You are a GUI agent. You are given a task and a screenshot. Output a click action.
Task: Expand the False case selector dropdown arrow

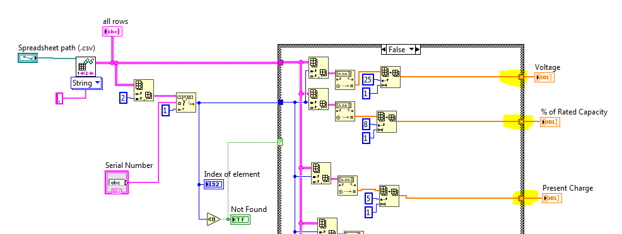tap(411, 50)
